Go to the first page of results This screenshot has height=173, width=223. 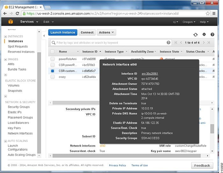[x=176, y=42]
